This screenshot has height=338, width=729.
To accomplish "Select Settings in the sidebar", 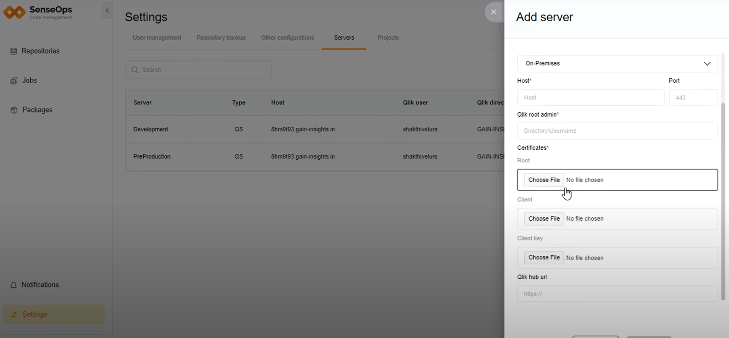I will (54, 314).
